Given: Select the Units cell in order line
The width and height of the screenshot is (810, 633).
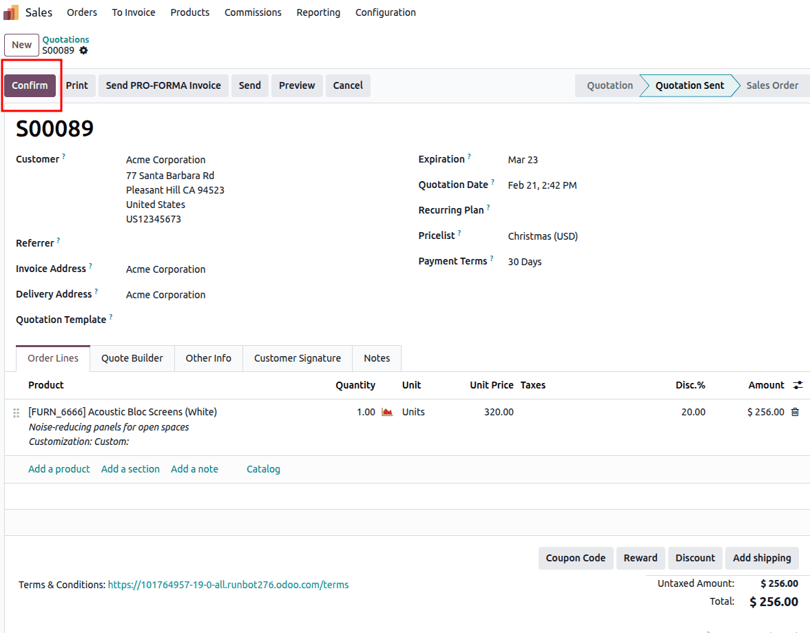Looking at the screenshot, I should (x=413, y=413).
